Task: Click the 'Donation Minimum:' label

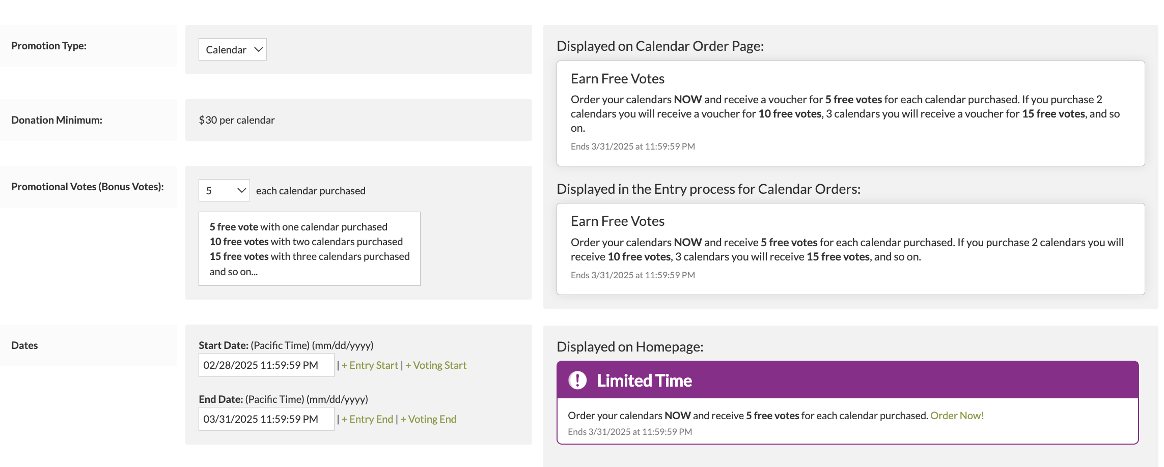Action: (57, 120)
